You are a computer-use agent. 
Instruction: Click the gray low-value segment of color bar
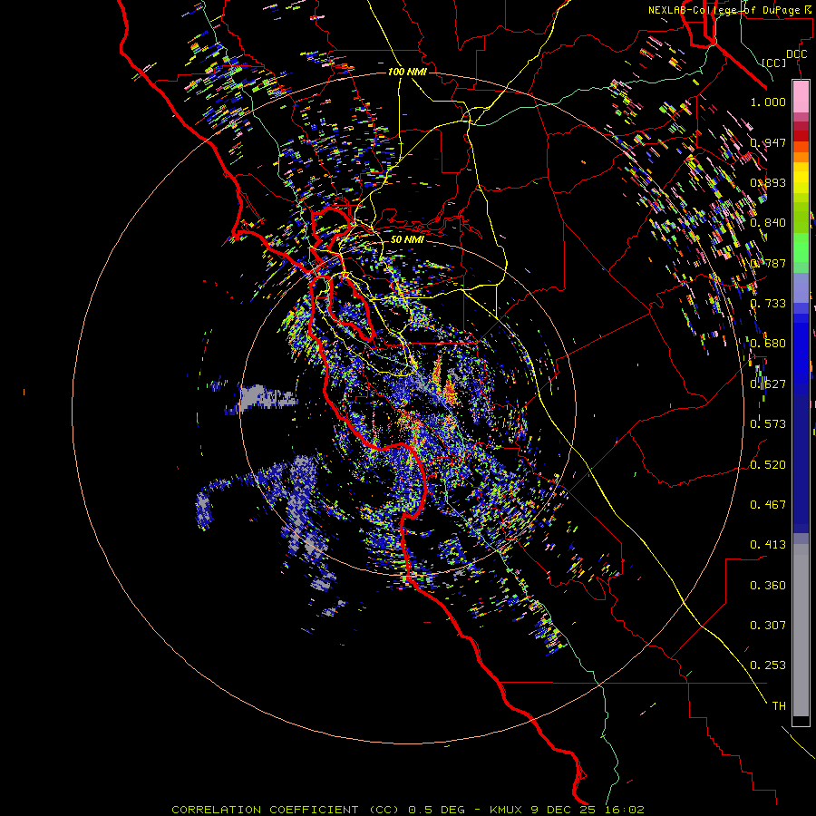click(x=801, y=630)
